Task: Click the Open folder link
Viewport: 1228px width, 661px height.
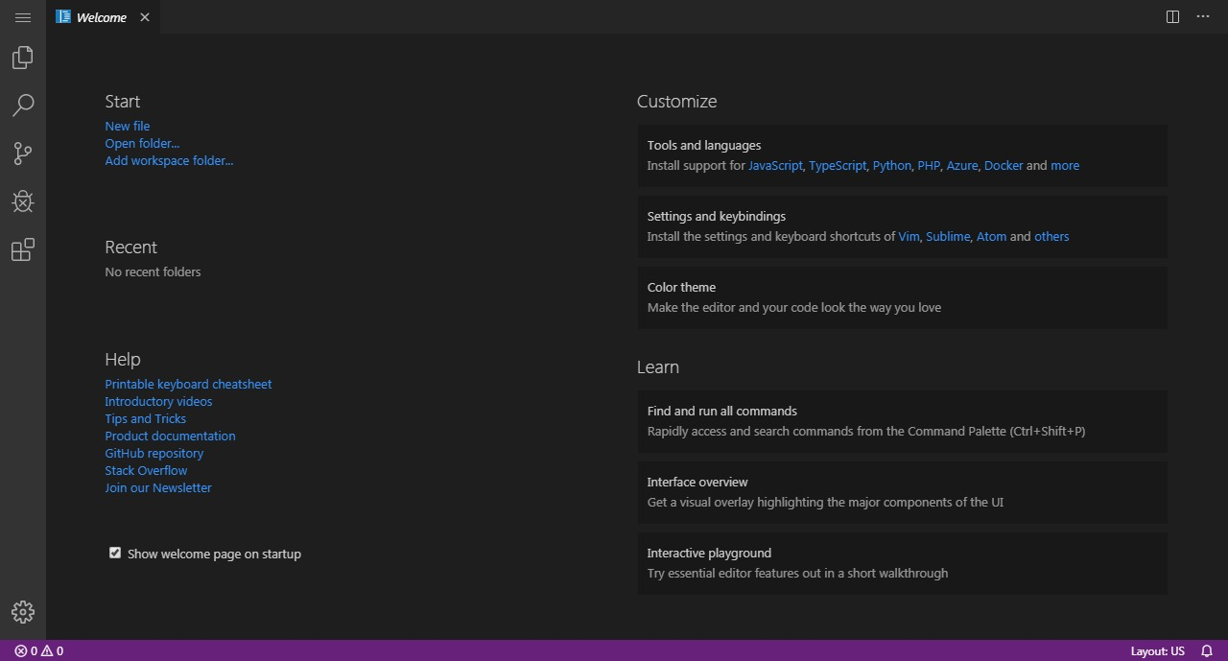Action: [142, 143]
